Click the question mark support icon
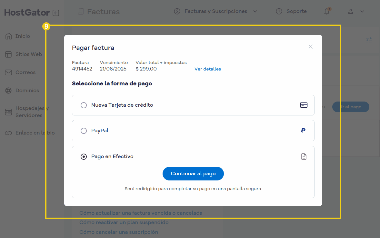Screen dimensions: 380x238 coord(279,11)
